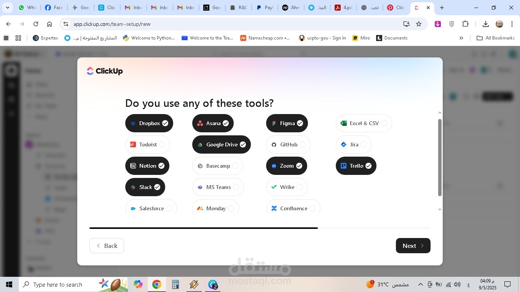Viewport: 520px width, 292px height.
Task: Click the ClickUp logo in dialog
Action: coord(105,71)
